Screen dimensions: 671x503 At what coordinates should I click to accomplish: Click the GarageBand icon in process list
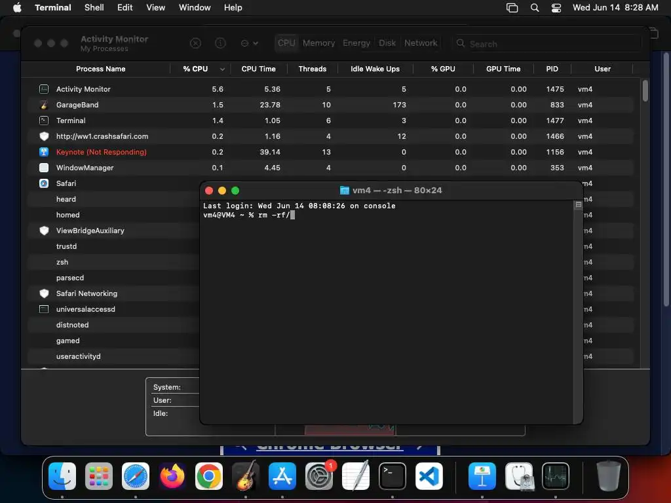point(44,105)
